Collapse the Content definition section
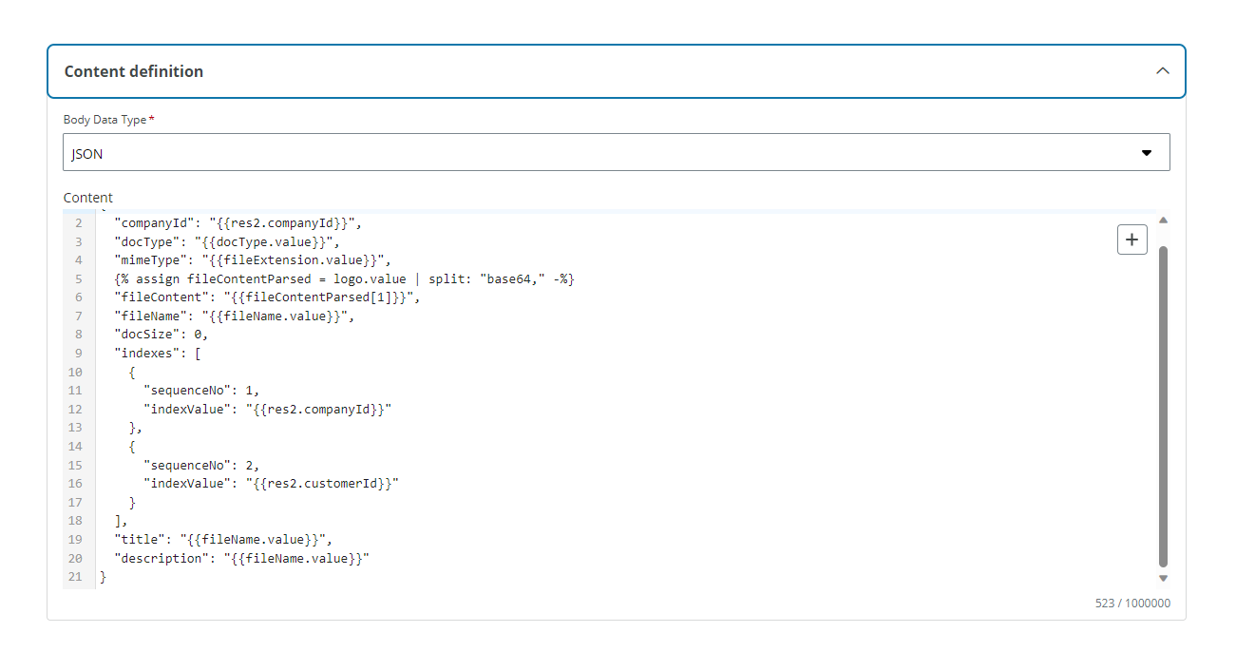1236x671 pixels. point(1163,70)
